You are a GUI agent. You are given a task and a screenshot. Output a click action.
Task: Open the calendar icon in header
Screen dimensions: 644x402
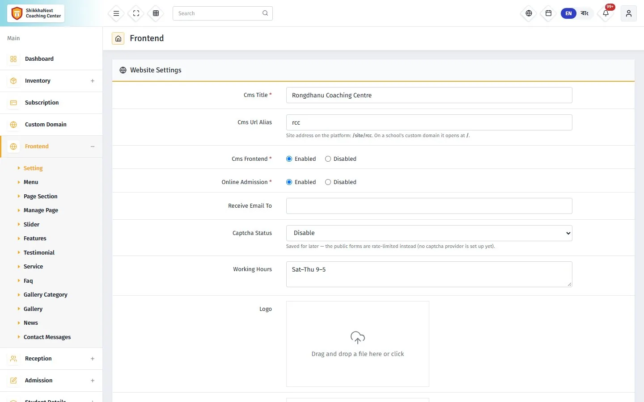(548, 13)
